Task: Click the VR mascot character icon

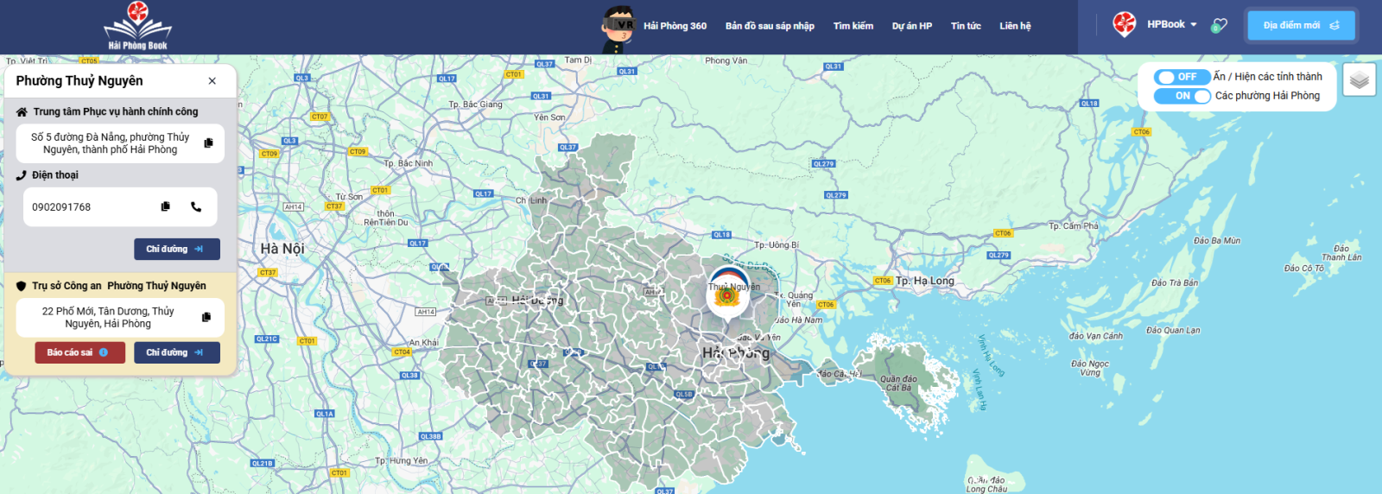Action: pos(618,28)
